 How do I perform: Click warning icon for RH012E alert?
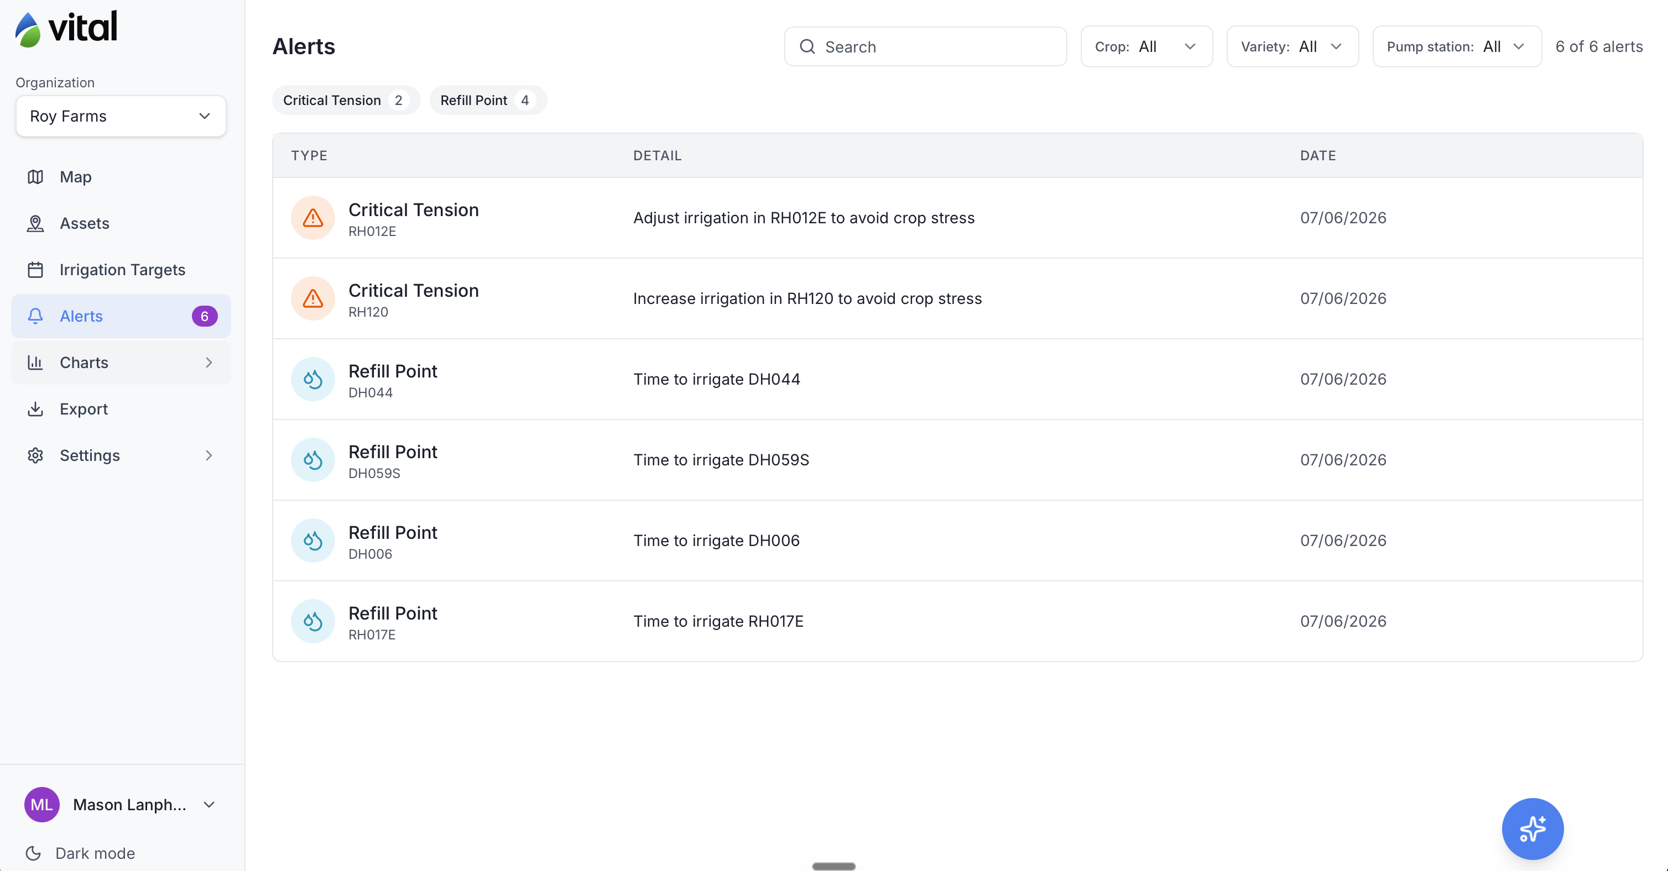coord(313,218)
